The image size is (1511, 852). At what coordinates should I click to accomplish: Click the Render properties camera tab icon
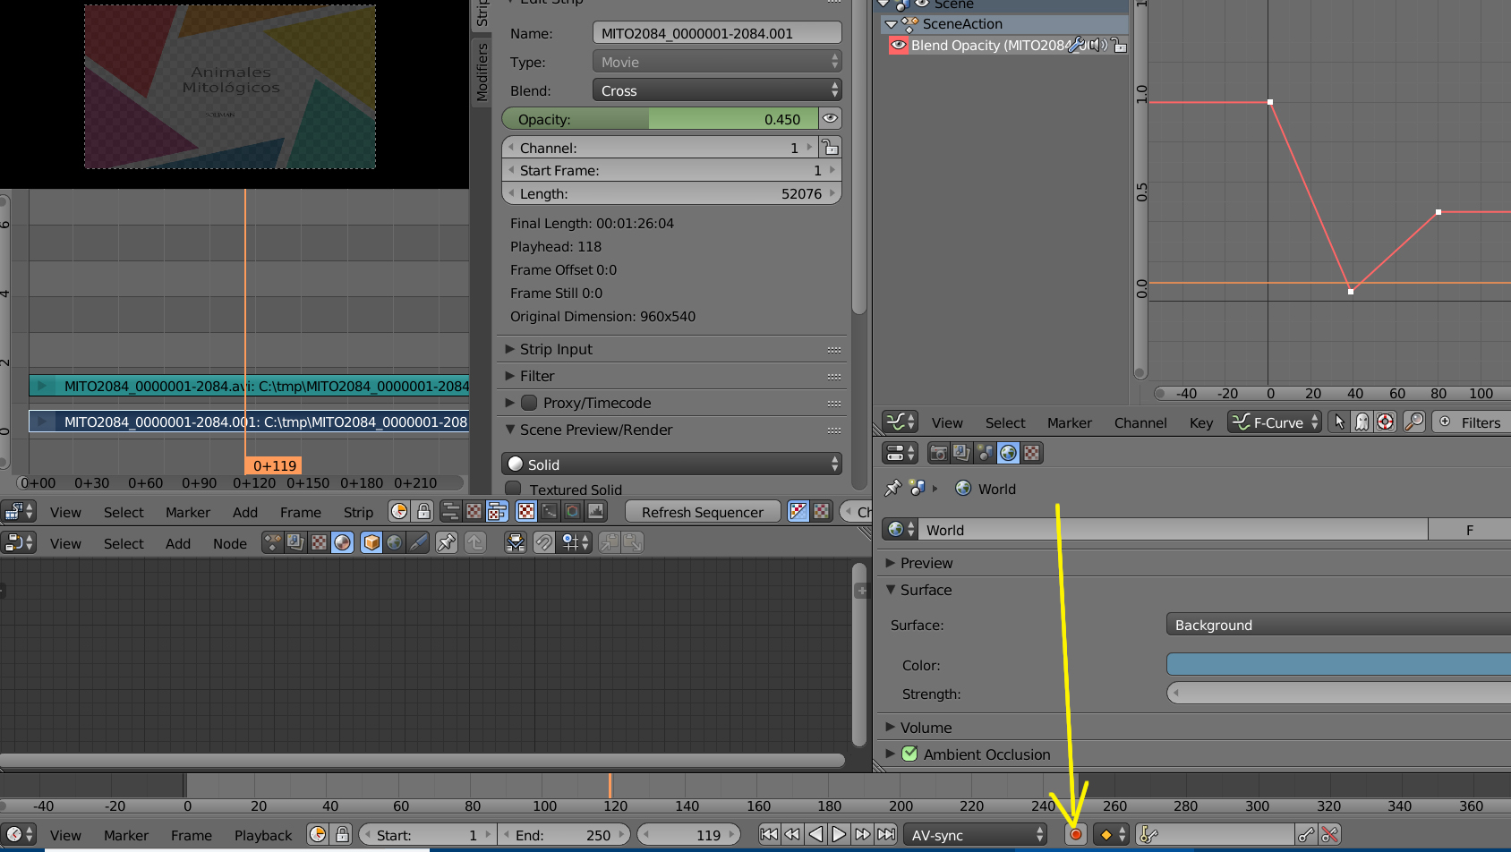click(938, 453)
